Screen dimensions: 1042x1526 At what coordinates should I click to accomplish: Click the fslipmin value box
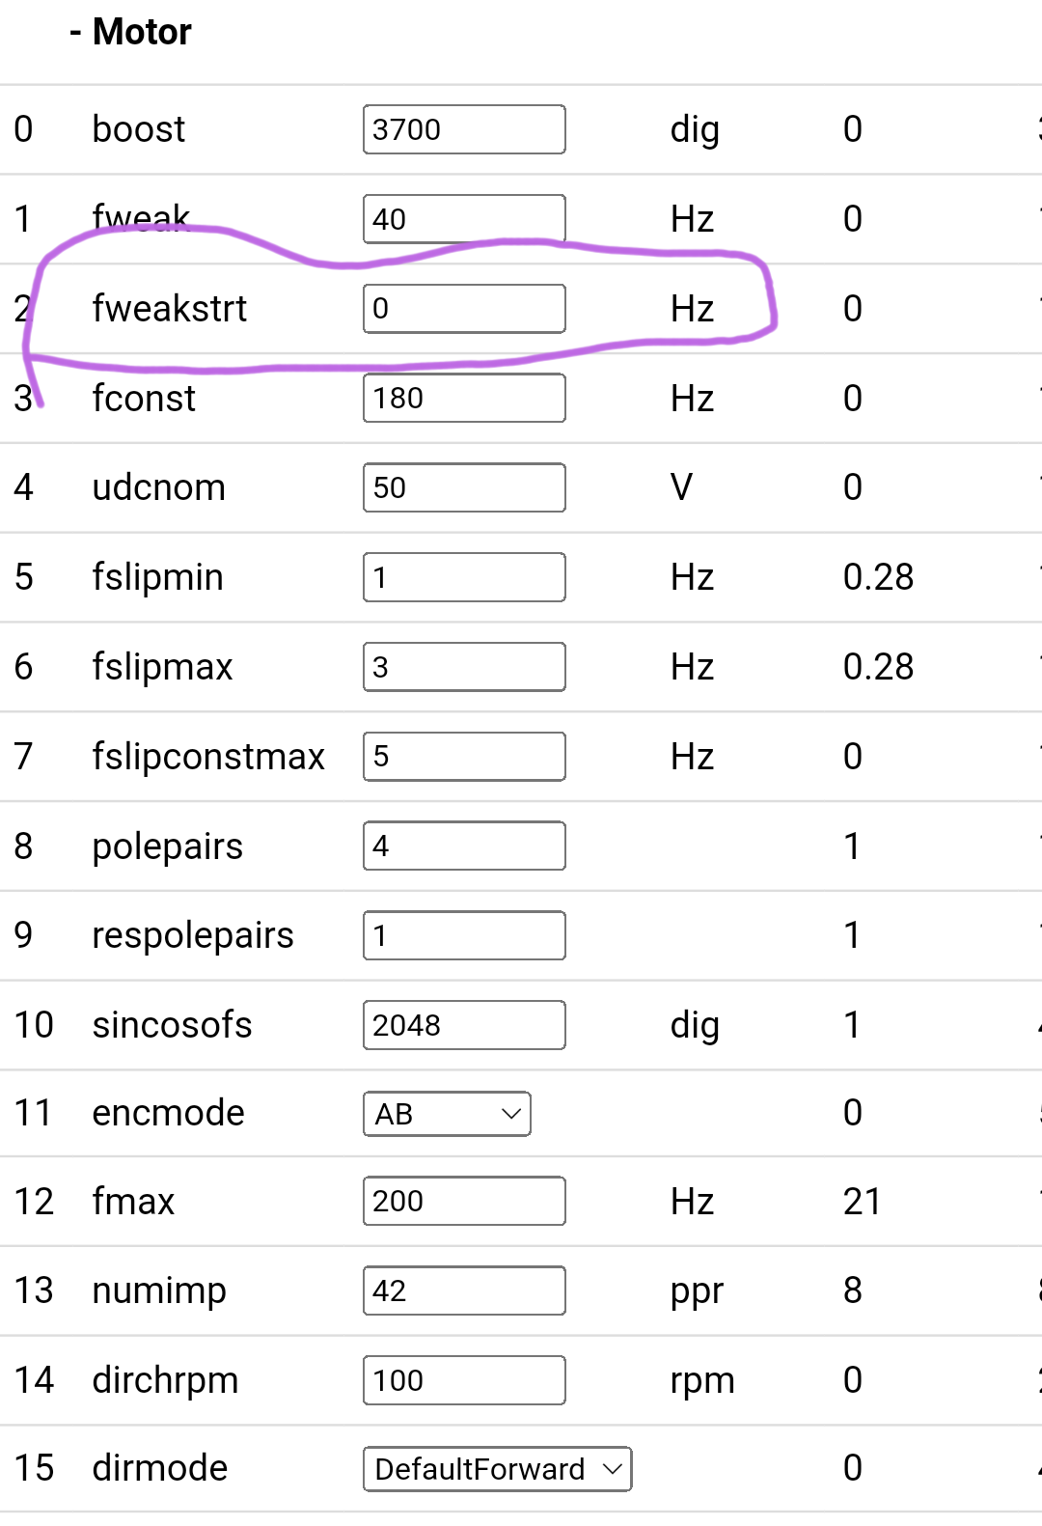(x=464, y=577)
